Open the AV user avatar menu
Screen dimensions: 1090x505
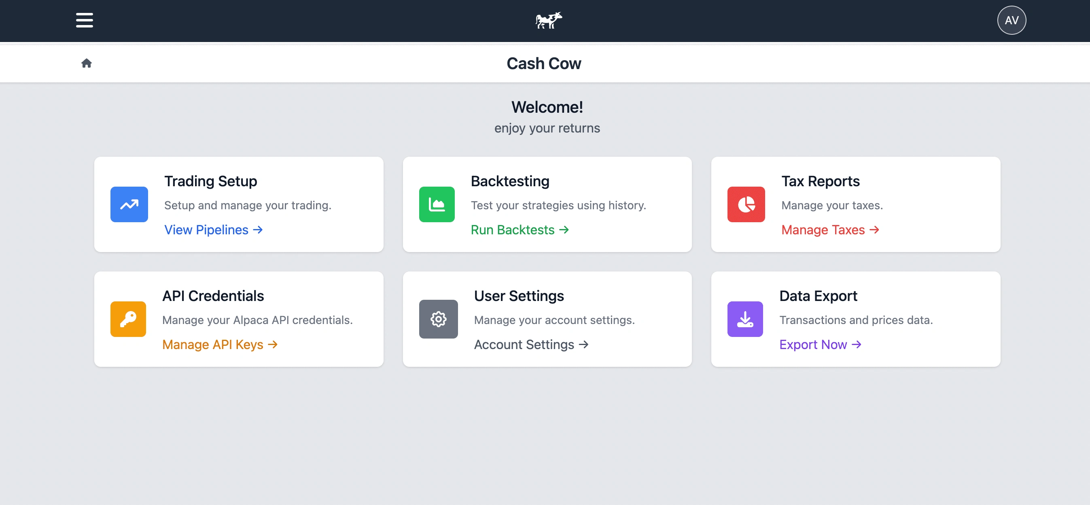[x=1011, y=20]
